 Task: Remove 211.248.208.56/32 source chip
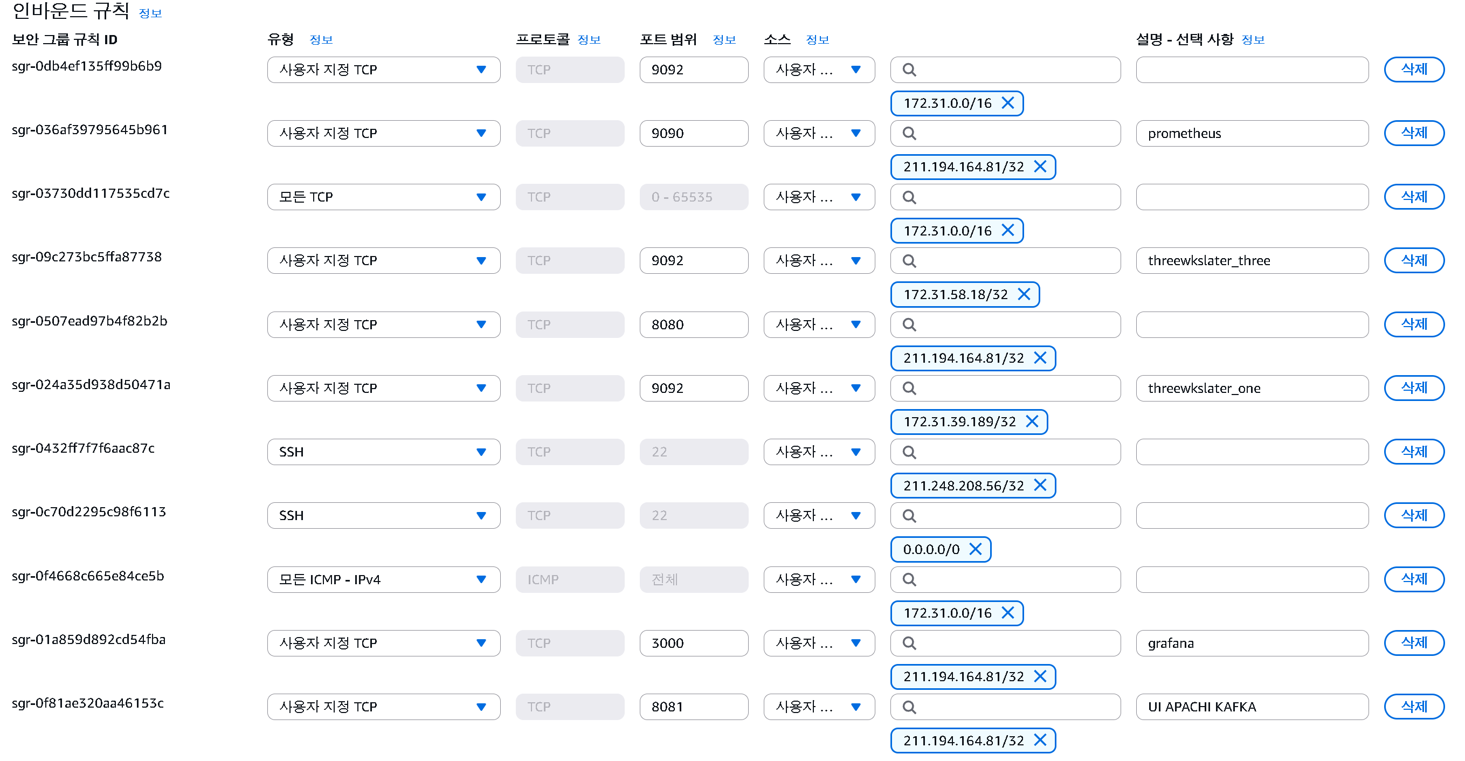(1040, 485)
